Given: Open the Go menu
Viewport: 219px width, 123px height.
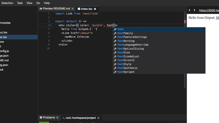Looking at the screenshot, I should [38, 3].
